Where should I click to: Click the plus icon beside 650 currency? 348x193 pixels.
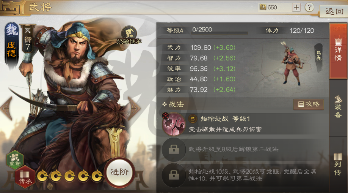coord(296,7)
